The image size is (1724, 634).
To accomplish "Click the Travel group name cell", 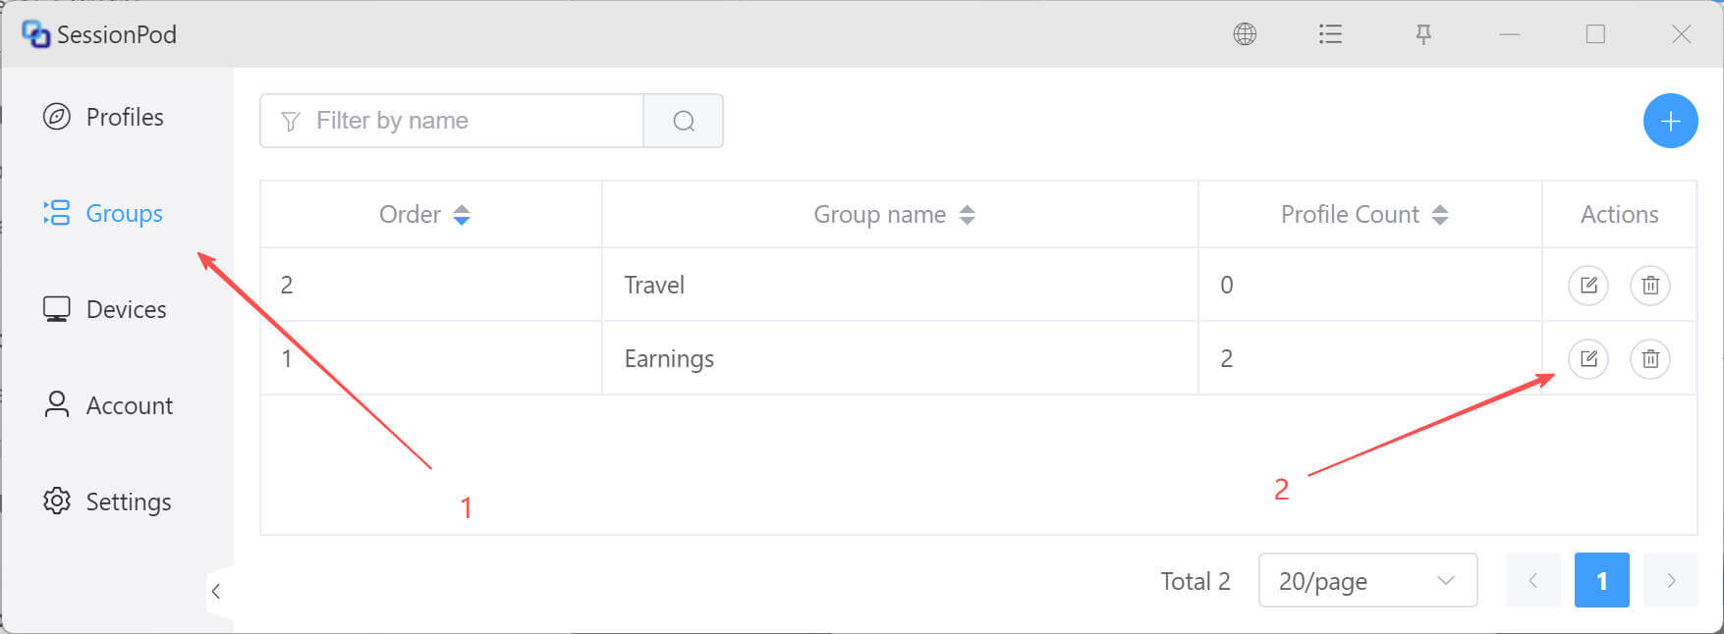I will click(x=900, y=285).
